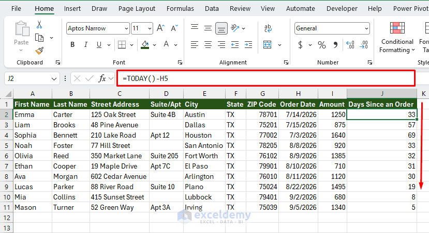Select column H header

(x=298, y=94)
